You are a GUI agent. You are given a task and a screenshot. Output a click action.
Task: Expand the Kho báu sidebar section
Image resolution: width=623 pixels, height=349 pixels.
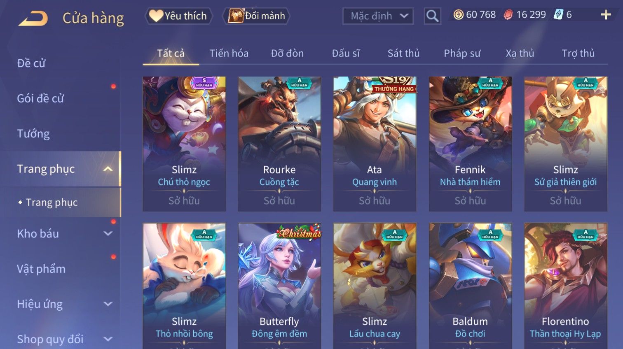(108, 234)
